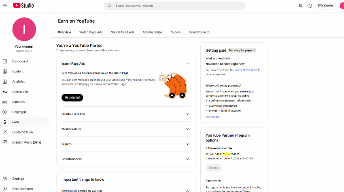Image resolution: width=344 pixels, height=192 pixels.
Task: Expand the BrandConnect section
Action: [187, 159]
